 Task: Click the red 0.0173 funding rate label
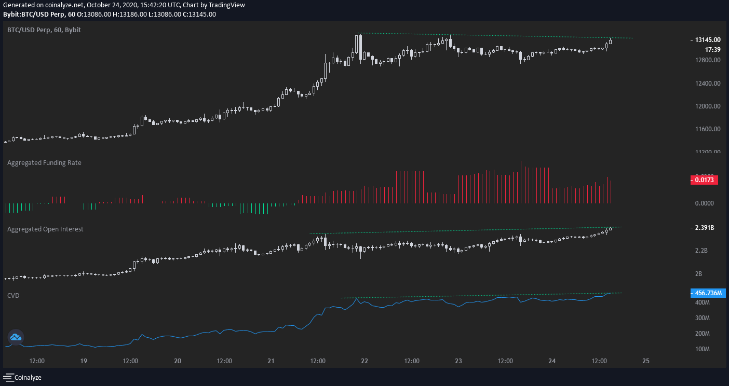point(705,180)
